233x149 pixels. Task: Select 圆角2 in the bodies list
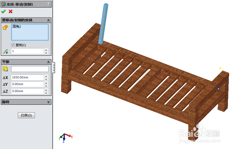tap(17, 27)
